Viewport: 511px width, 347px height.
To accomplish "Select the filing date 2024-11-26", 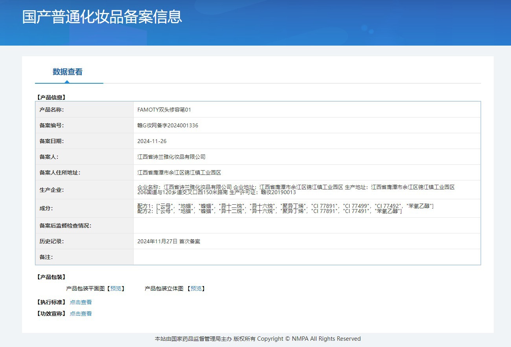I will click(152, 141).
